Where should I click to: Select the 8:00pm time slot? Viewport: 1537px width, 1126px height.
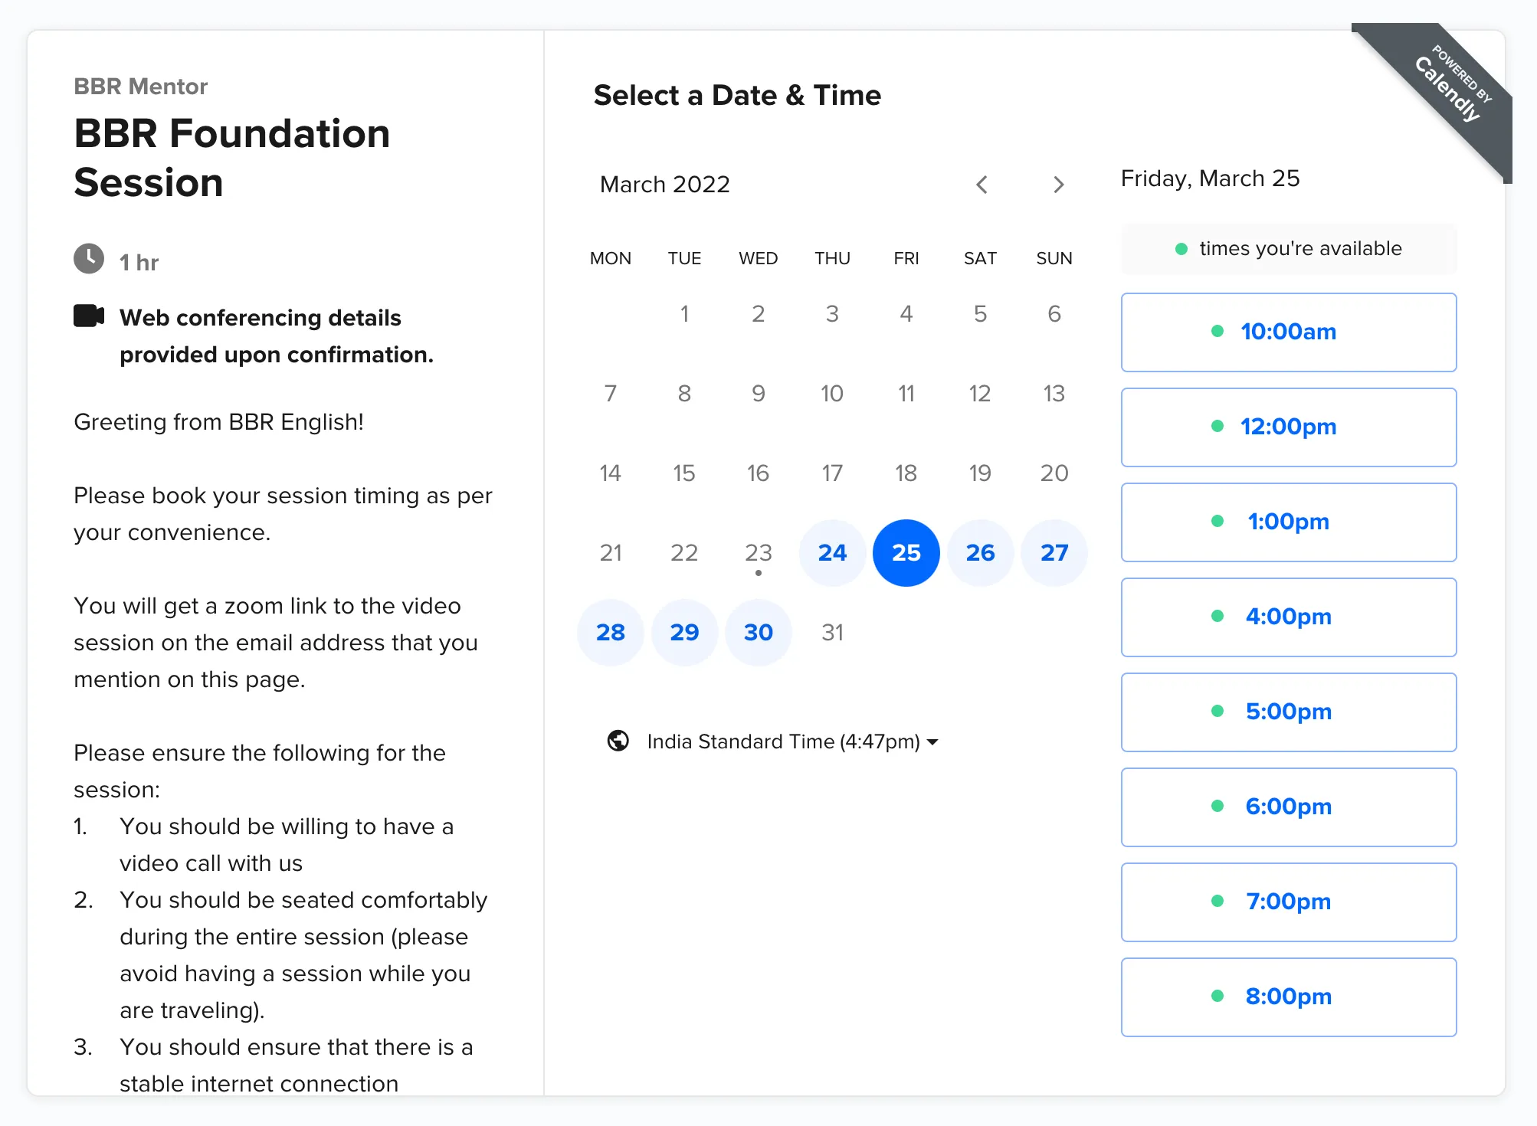pos(1288,997)
